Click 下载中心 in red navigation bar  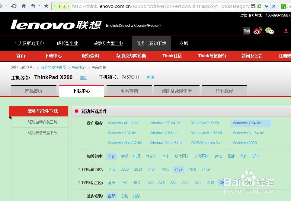point(53,56)
